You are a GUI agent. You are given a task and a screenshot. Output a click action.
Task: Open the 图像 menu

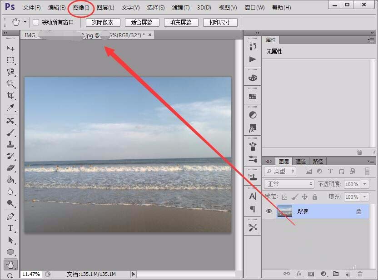click(x=80, y=7)
